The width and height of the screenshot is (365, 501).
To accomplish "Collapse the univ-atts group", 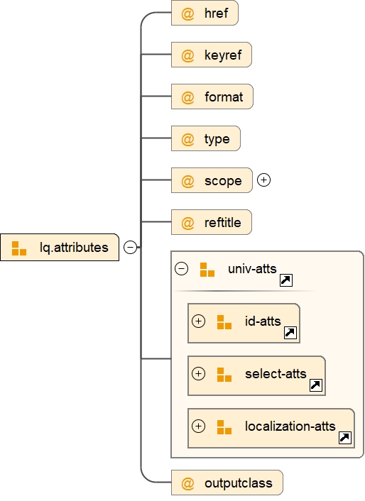I will coord(182,269).
